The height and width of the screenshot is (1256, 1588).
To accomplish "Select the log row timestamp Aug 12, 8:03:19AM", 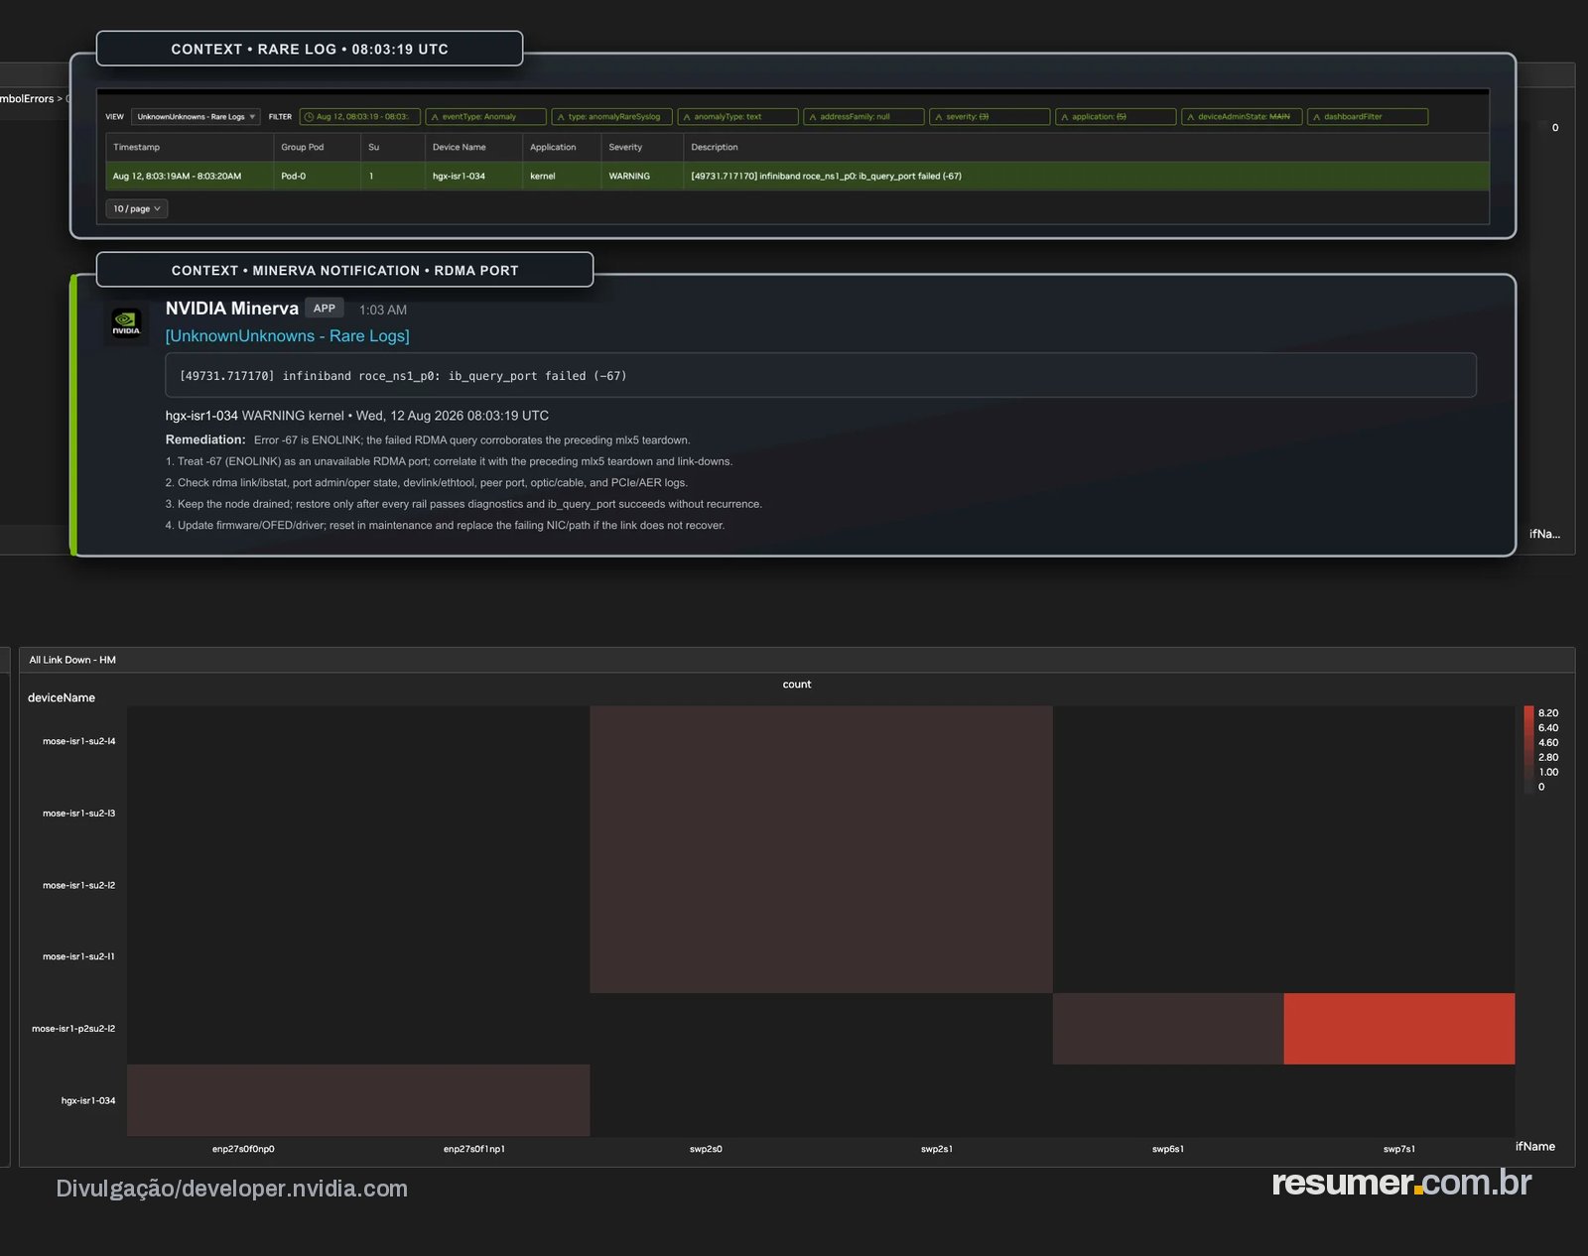I will pos(177,176).
